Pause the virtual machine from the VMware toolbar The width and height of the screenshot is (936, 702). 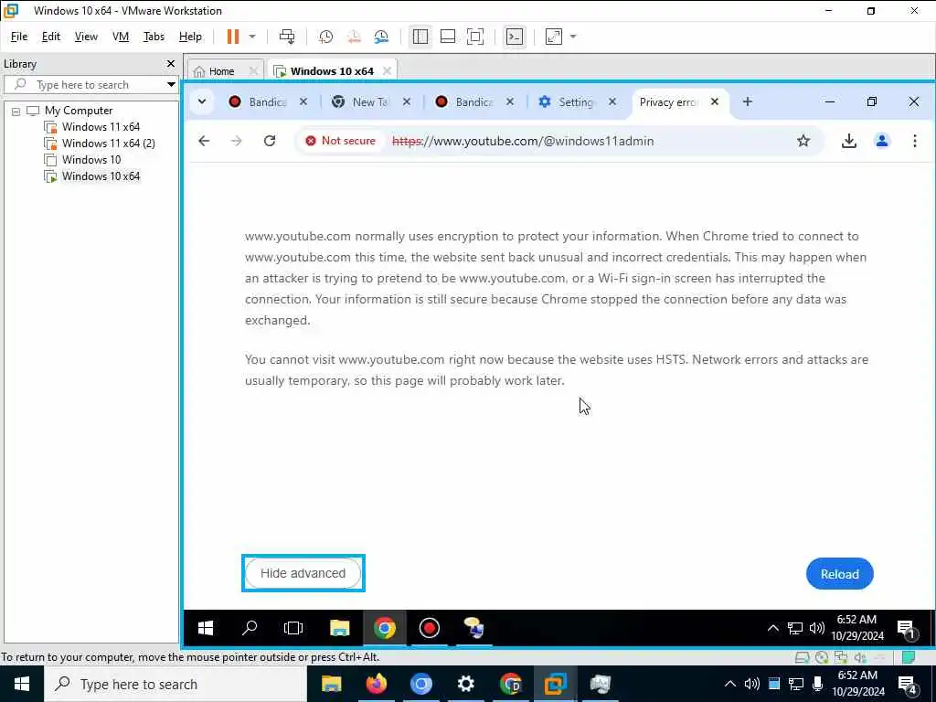click(x=233, y=37)
